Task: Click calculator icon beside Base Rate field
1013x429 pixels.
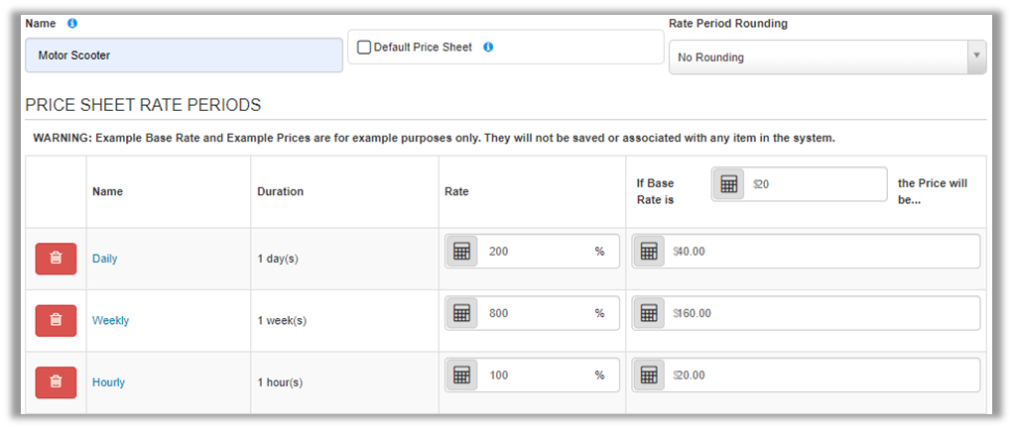Action: 729,184
